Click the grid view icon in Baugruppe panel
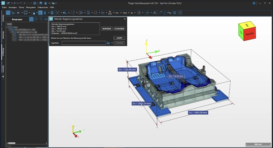 pyautogui.click(x=31, y=19)
